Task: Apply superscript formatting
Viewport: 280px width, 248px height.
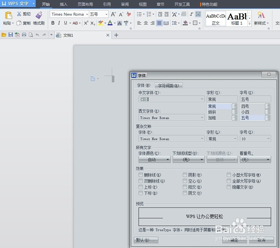Action: coord(86,23)
